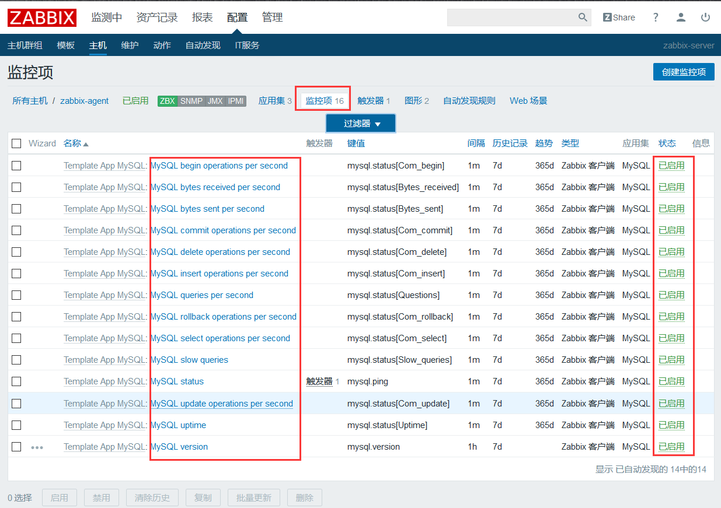
Task: Open MySQL select operations per second item
Action: 220,338
